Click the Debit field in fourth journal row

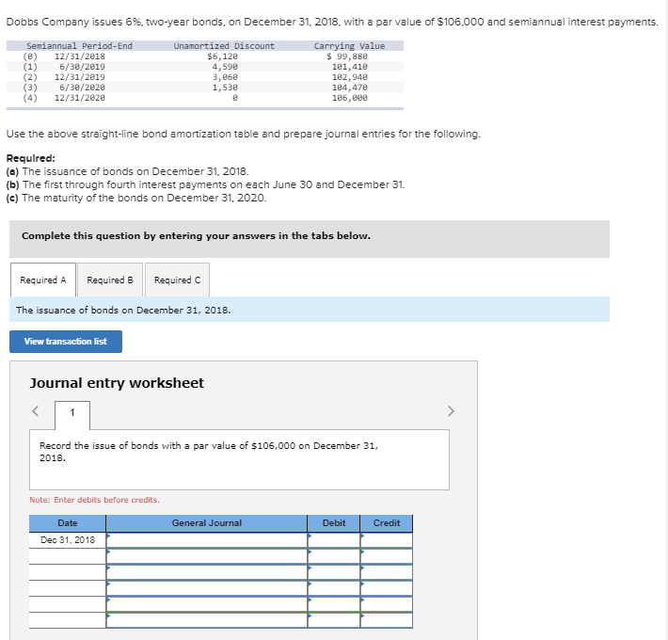(x=334, y=588)
